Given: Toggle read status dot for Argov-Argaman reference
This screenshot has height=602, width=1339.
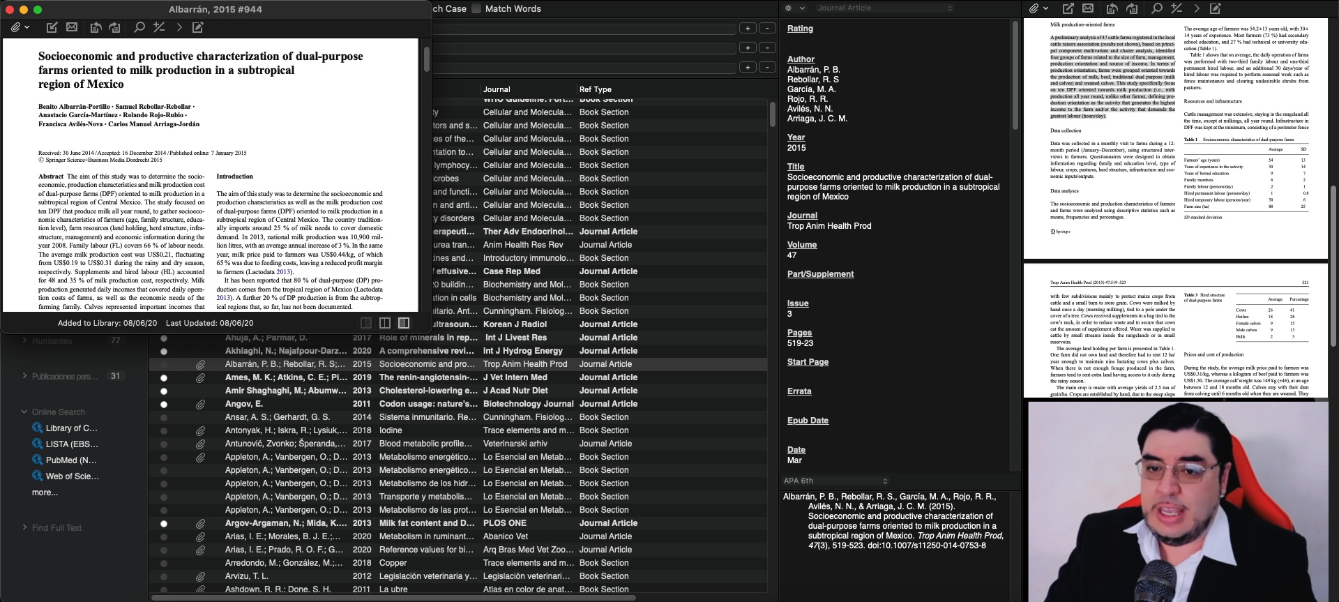Looking at the screenshot, I should click(x=164, y=523).
